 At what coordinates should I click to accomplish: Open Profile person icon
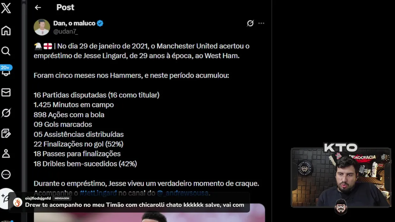[x=6, y=154]
